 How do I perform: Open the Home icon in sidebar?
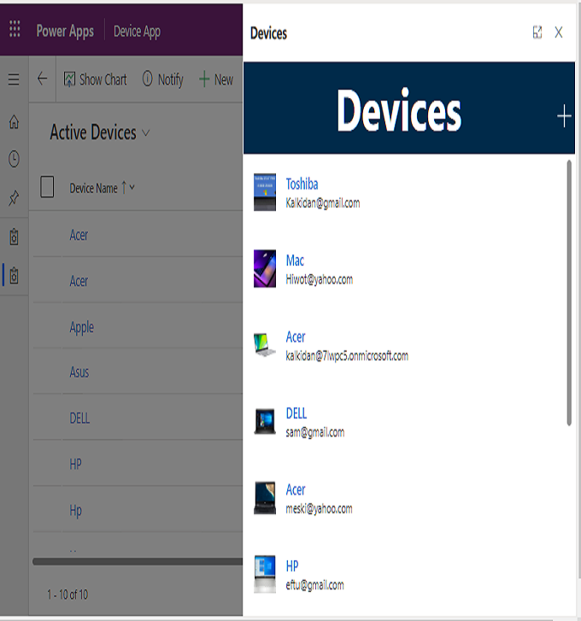pyautogui.click(x=14, y=121)
